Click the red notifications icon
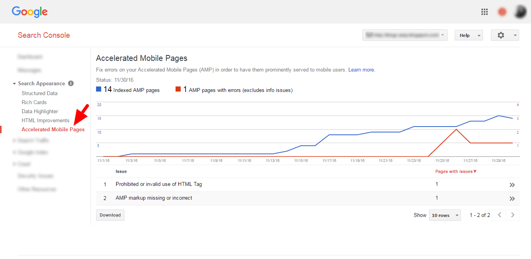The height and width of the screenshot is (259, 531). [502, 12]
